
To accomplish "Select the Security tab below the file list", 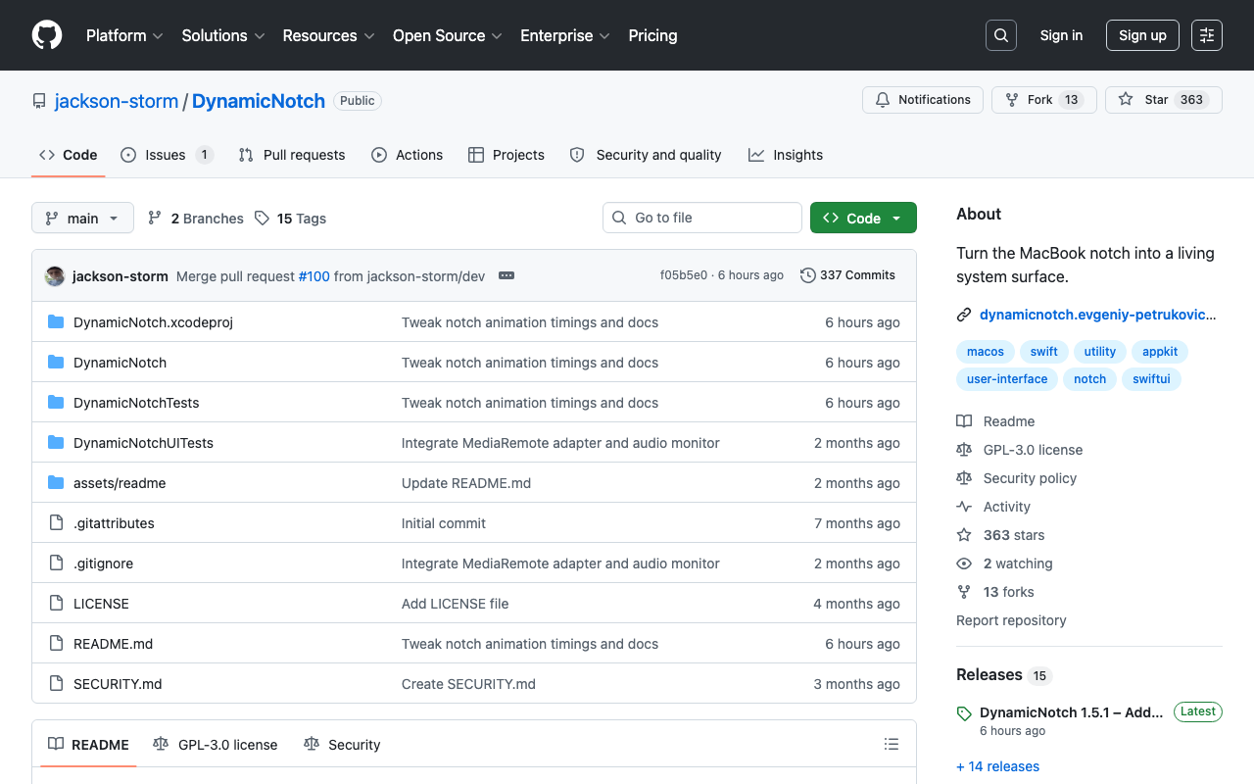I will tap(342, 745).
